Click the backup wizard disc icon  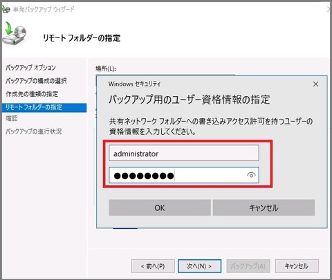coord(15,34)
